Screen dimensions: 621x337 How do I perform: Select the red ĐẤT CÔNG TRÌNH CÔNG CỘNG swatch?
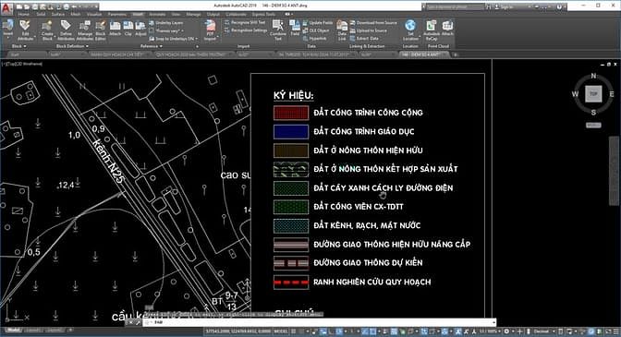(291, 113)
